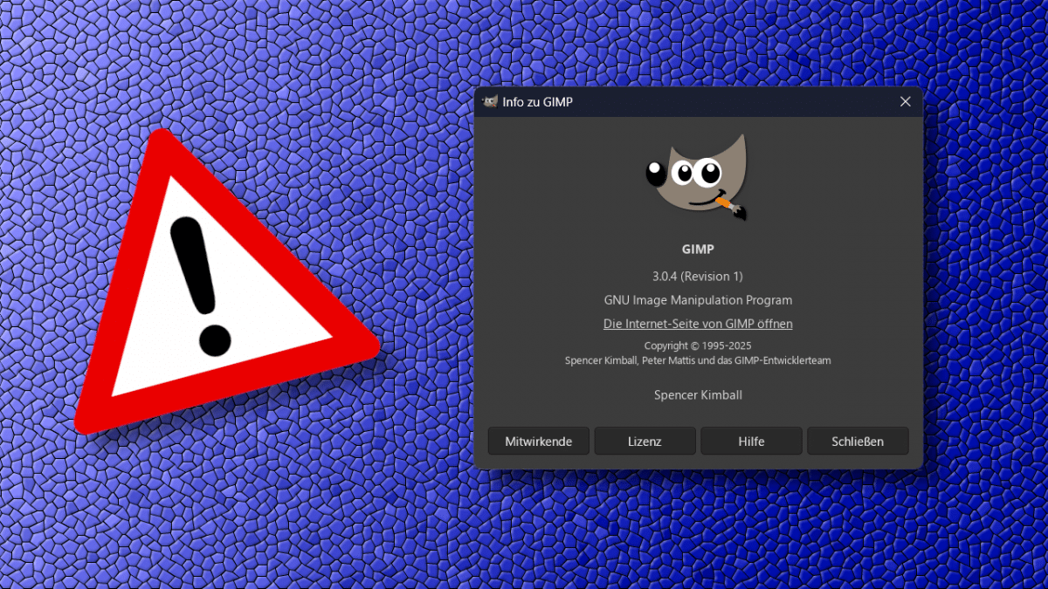Click the Schließen button
Image resolution: width=1048 pixels, height=589 pixels.
tap(857, 442)
